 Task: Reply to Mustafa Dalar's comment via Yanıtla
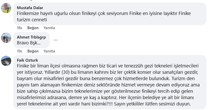point(49,28)
